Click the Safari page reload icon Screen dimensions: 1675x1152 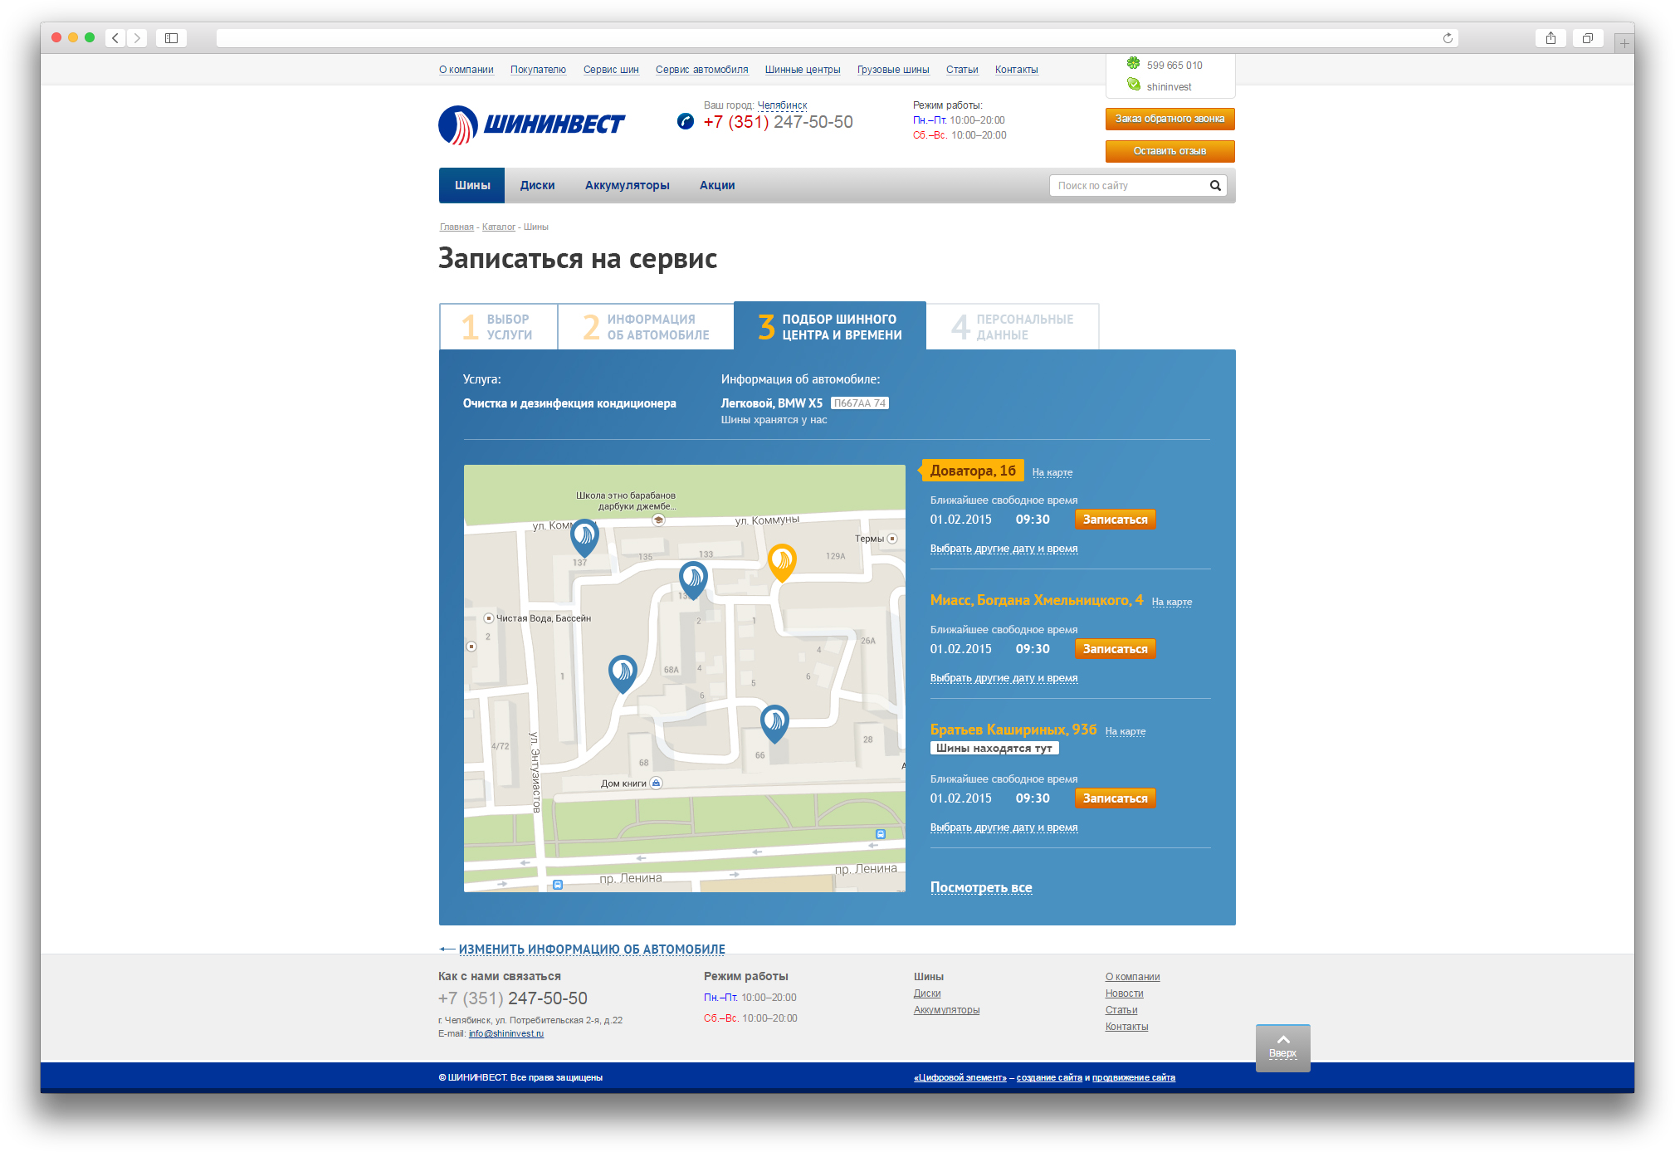[1448, 38]
